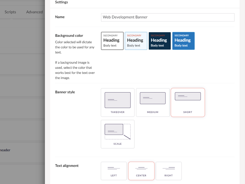Click the solid blue background color swatch

click(x=183, y=41)
